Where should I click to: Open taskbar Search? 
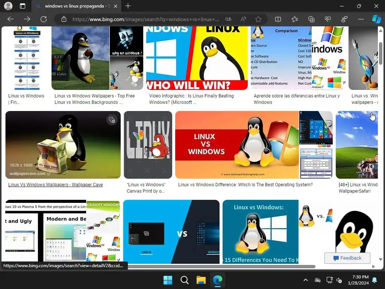click(x=184, y=280)
